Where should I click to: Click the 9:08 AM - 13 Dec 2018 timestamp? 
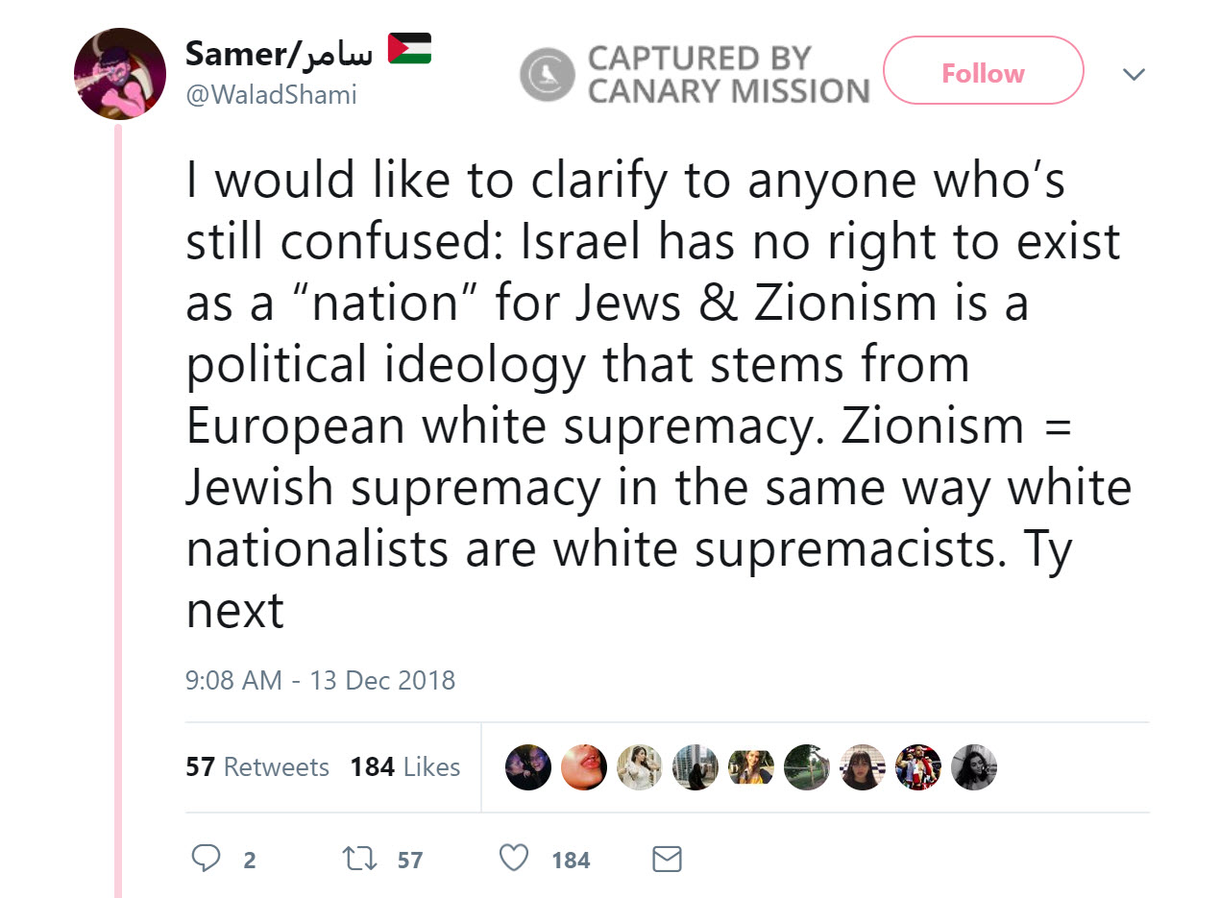(x=320, y=681)
